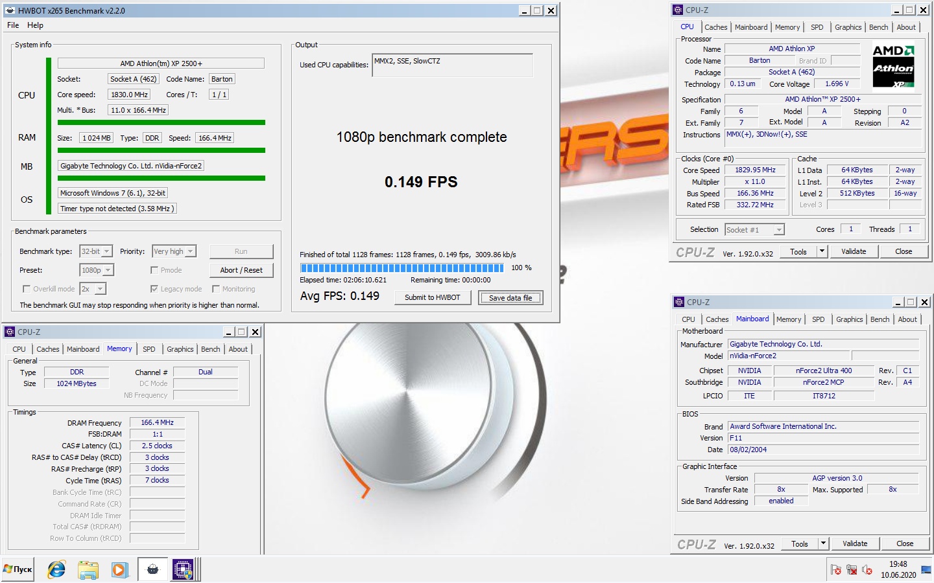Image resolution: width=934 pixels, height=583 pixels.
Task: Click the nForce2 Ultra 400 chipset value
Action: click(x=824, y=371)
